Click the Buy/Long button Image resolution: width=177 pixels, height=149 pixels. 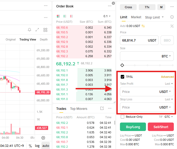[x=133, y=127]
